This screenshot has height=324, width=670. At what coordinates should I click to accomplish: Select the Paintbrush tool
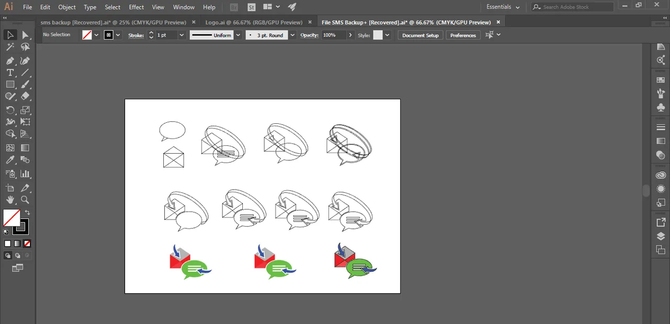coord(25,85)
